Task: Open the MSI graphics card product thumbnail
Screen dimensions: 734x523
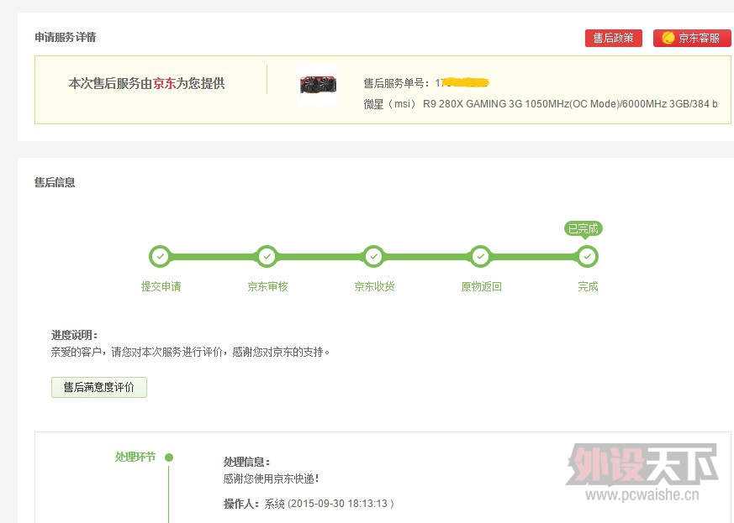Action: pyautogui.click(x=318, y=86)
